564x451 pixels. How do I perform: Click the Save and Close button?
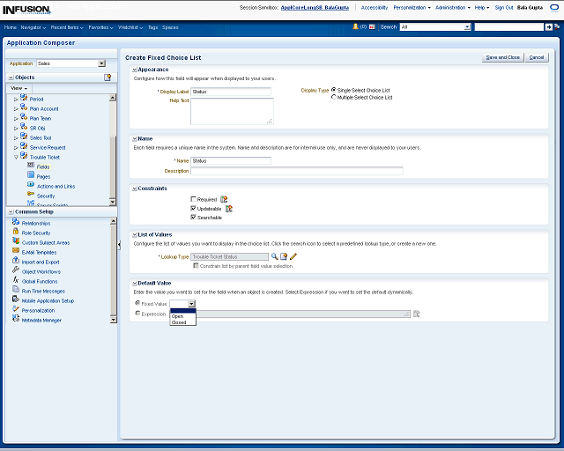[502, 57]
